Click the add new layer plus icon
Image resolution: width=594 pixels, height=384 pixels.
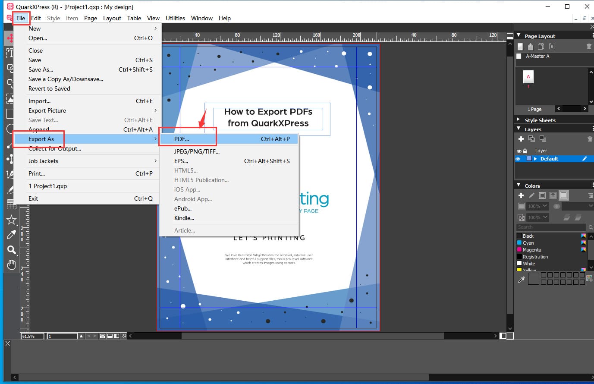[x=521, y=139]
